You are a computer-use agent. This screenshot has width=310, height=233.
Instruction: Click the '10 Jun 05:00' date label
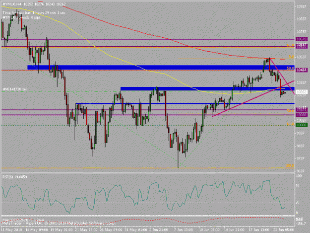[209, 230]
